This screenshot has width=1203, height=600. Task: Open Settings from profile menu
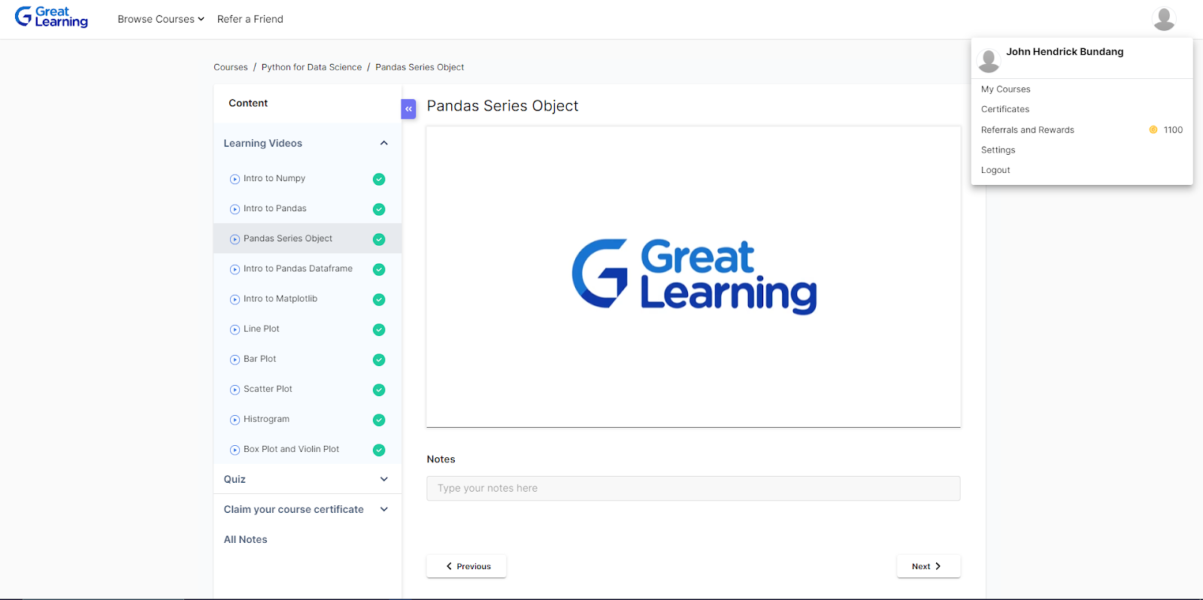coord(998,150)
